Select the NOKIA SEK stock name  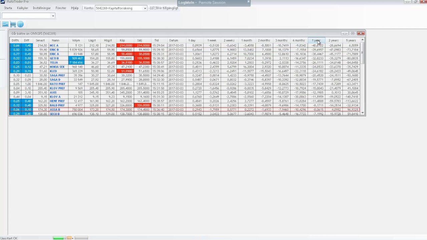(x=57, y=67)
